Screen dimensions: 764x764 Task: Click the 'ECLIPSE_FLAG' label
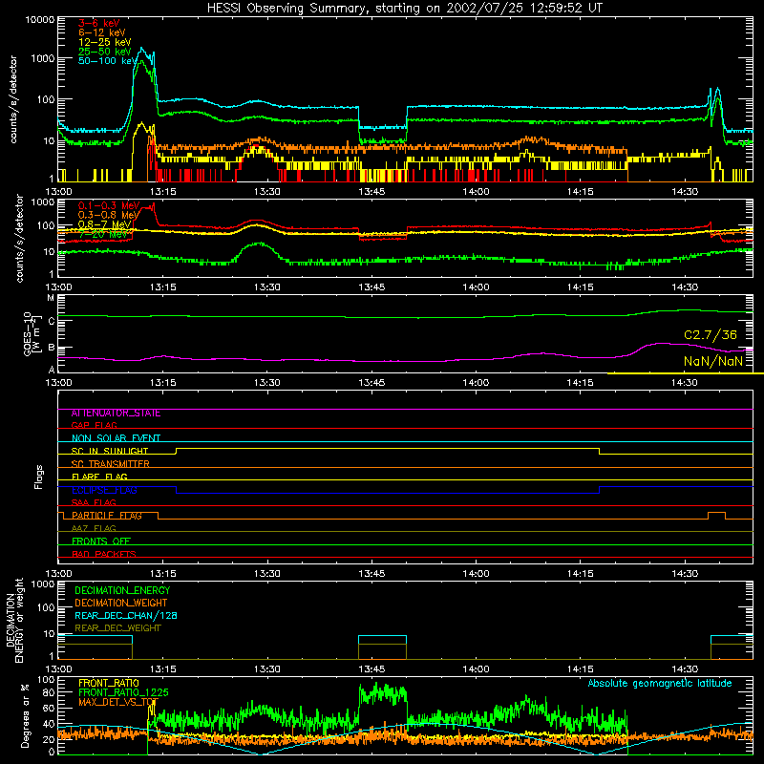(104, 490)
